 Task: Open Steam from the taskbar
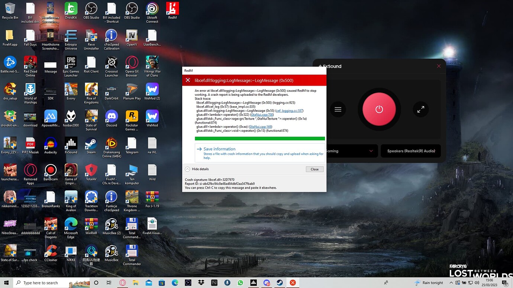(x=280, y=283)
